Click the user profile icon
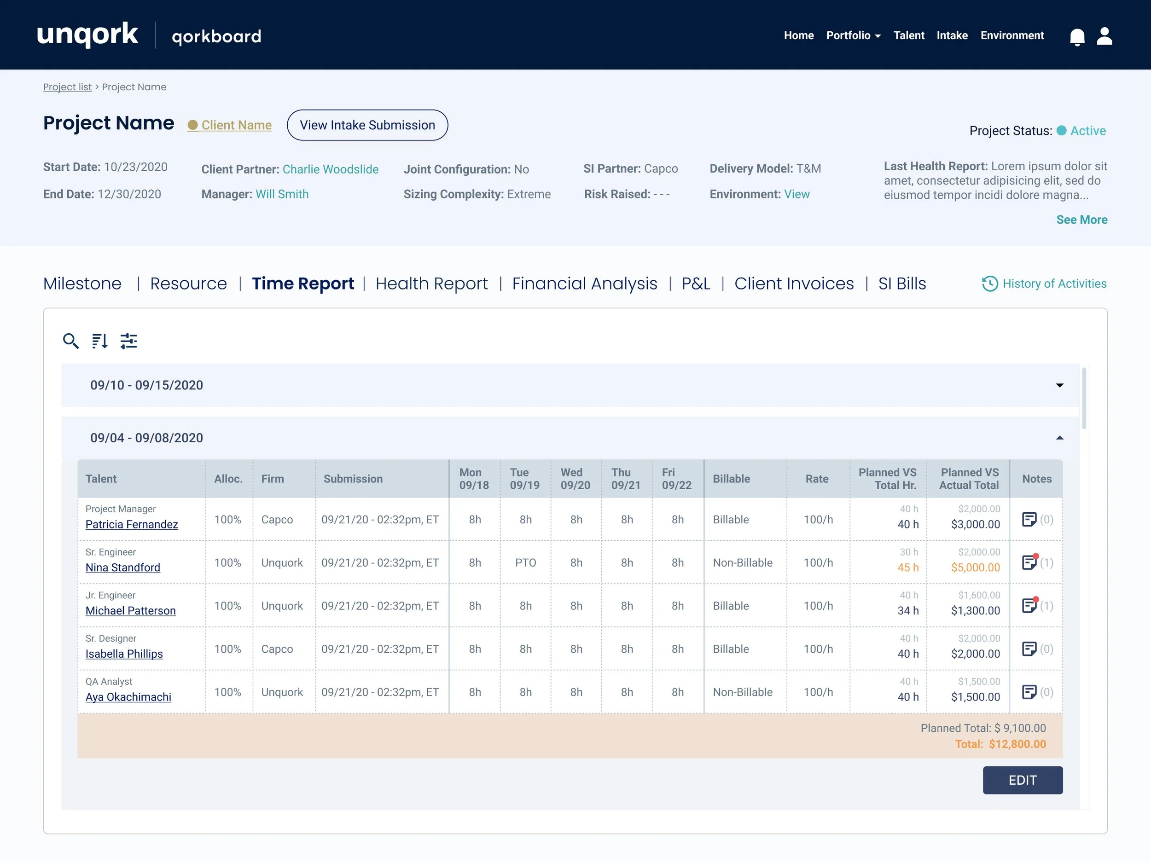The height and width of the screenshot is (863, 1151). pos(1104,36)
